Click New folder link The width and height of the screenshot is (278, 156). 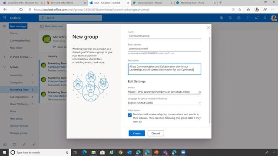tap(16, 48)
